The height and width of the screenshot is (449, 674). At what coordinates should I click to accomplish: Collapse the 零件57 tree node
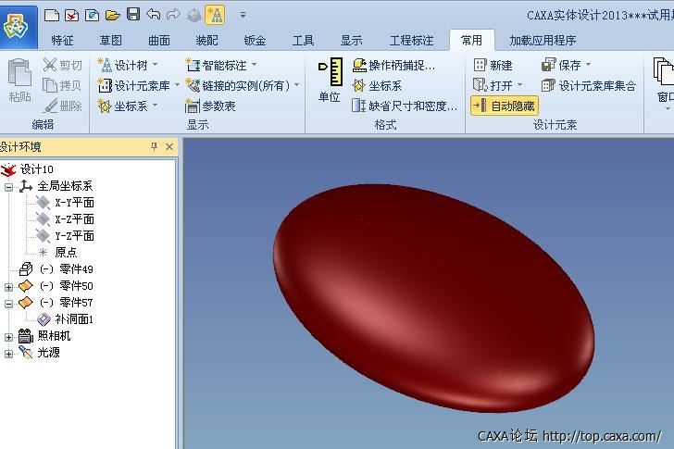(x=8, y=304)
